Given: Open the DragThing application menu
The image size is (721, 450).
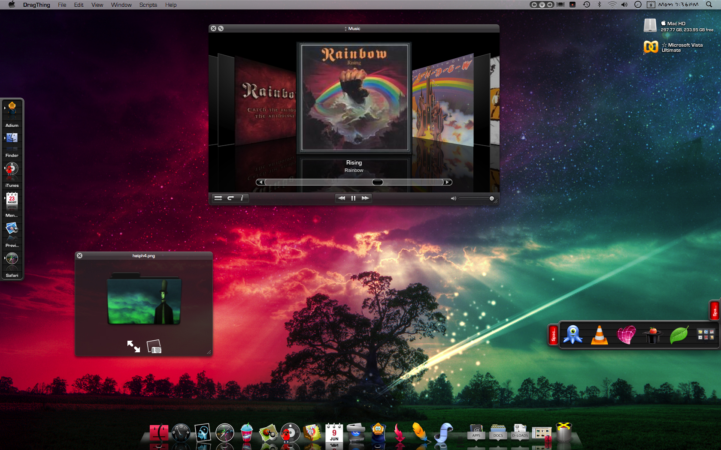Looking at the screenshot, I should tap(36, 5).
